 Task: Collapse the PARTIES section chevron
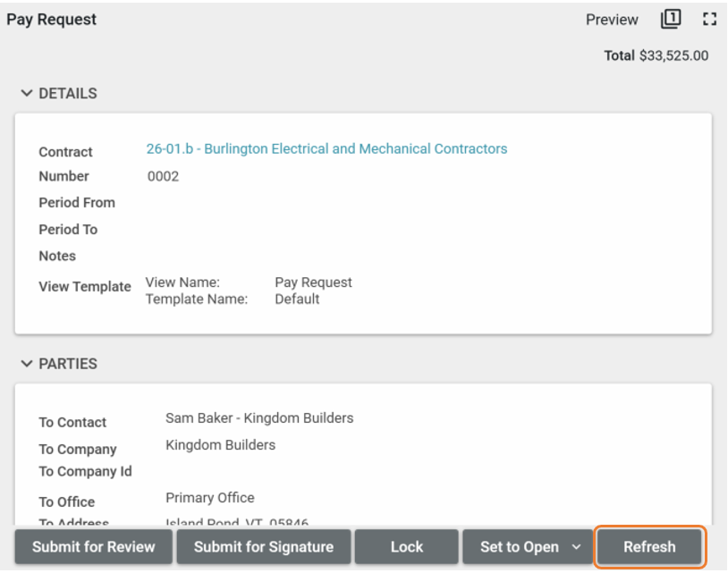27,364
